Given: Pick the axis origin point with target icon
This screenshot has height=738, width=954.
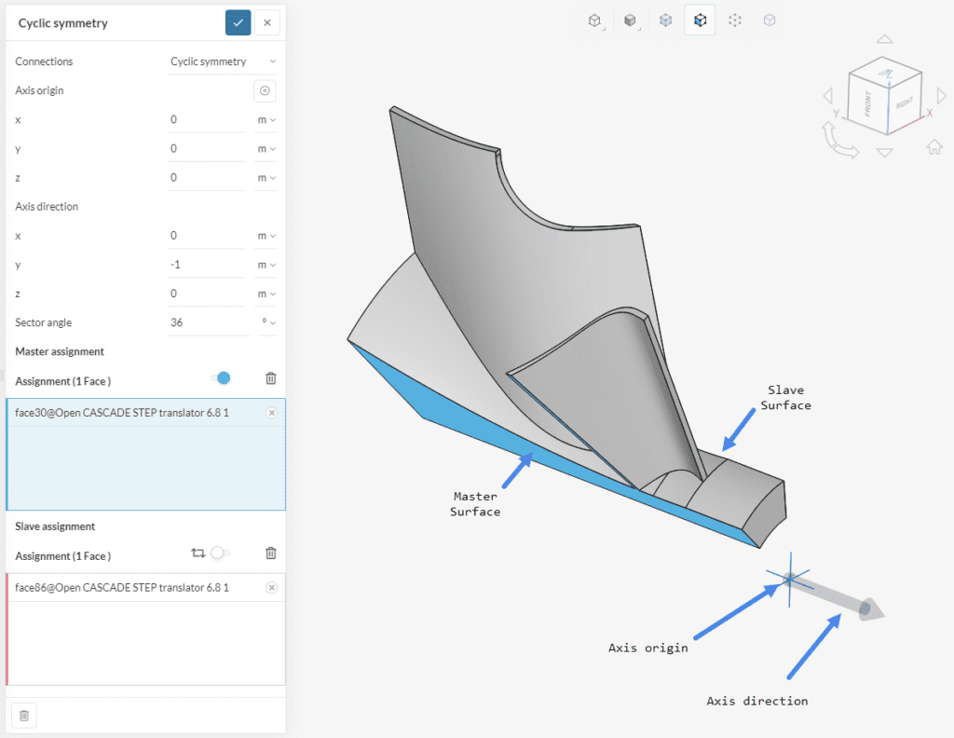Looking at the screenshot, I should [x=265, y=90].
